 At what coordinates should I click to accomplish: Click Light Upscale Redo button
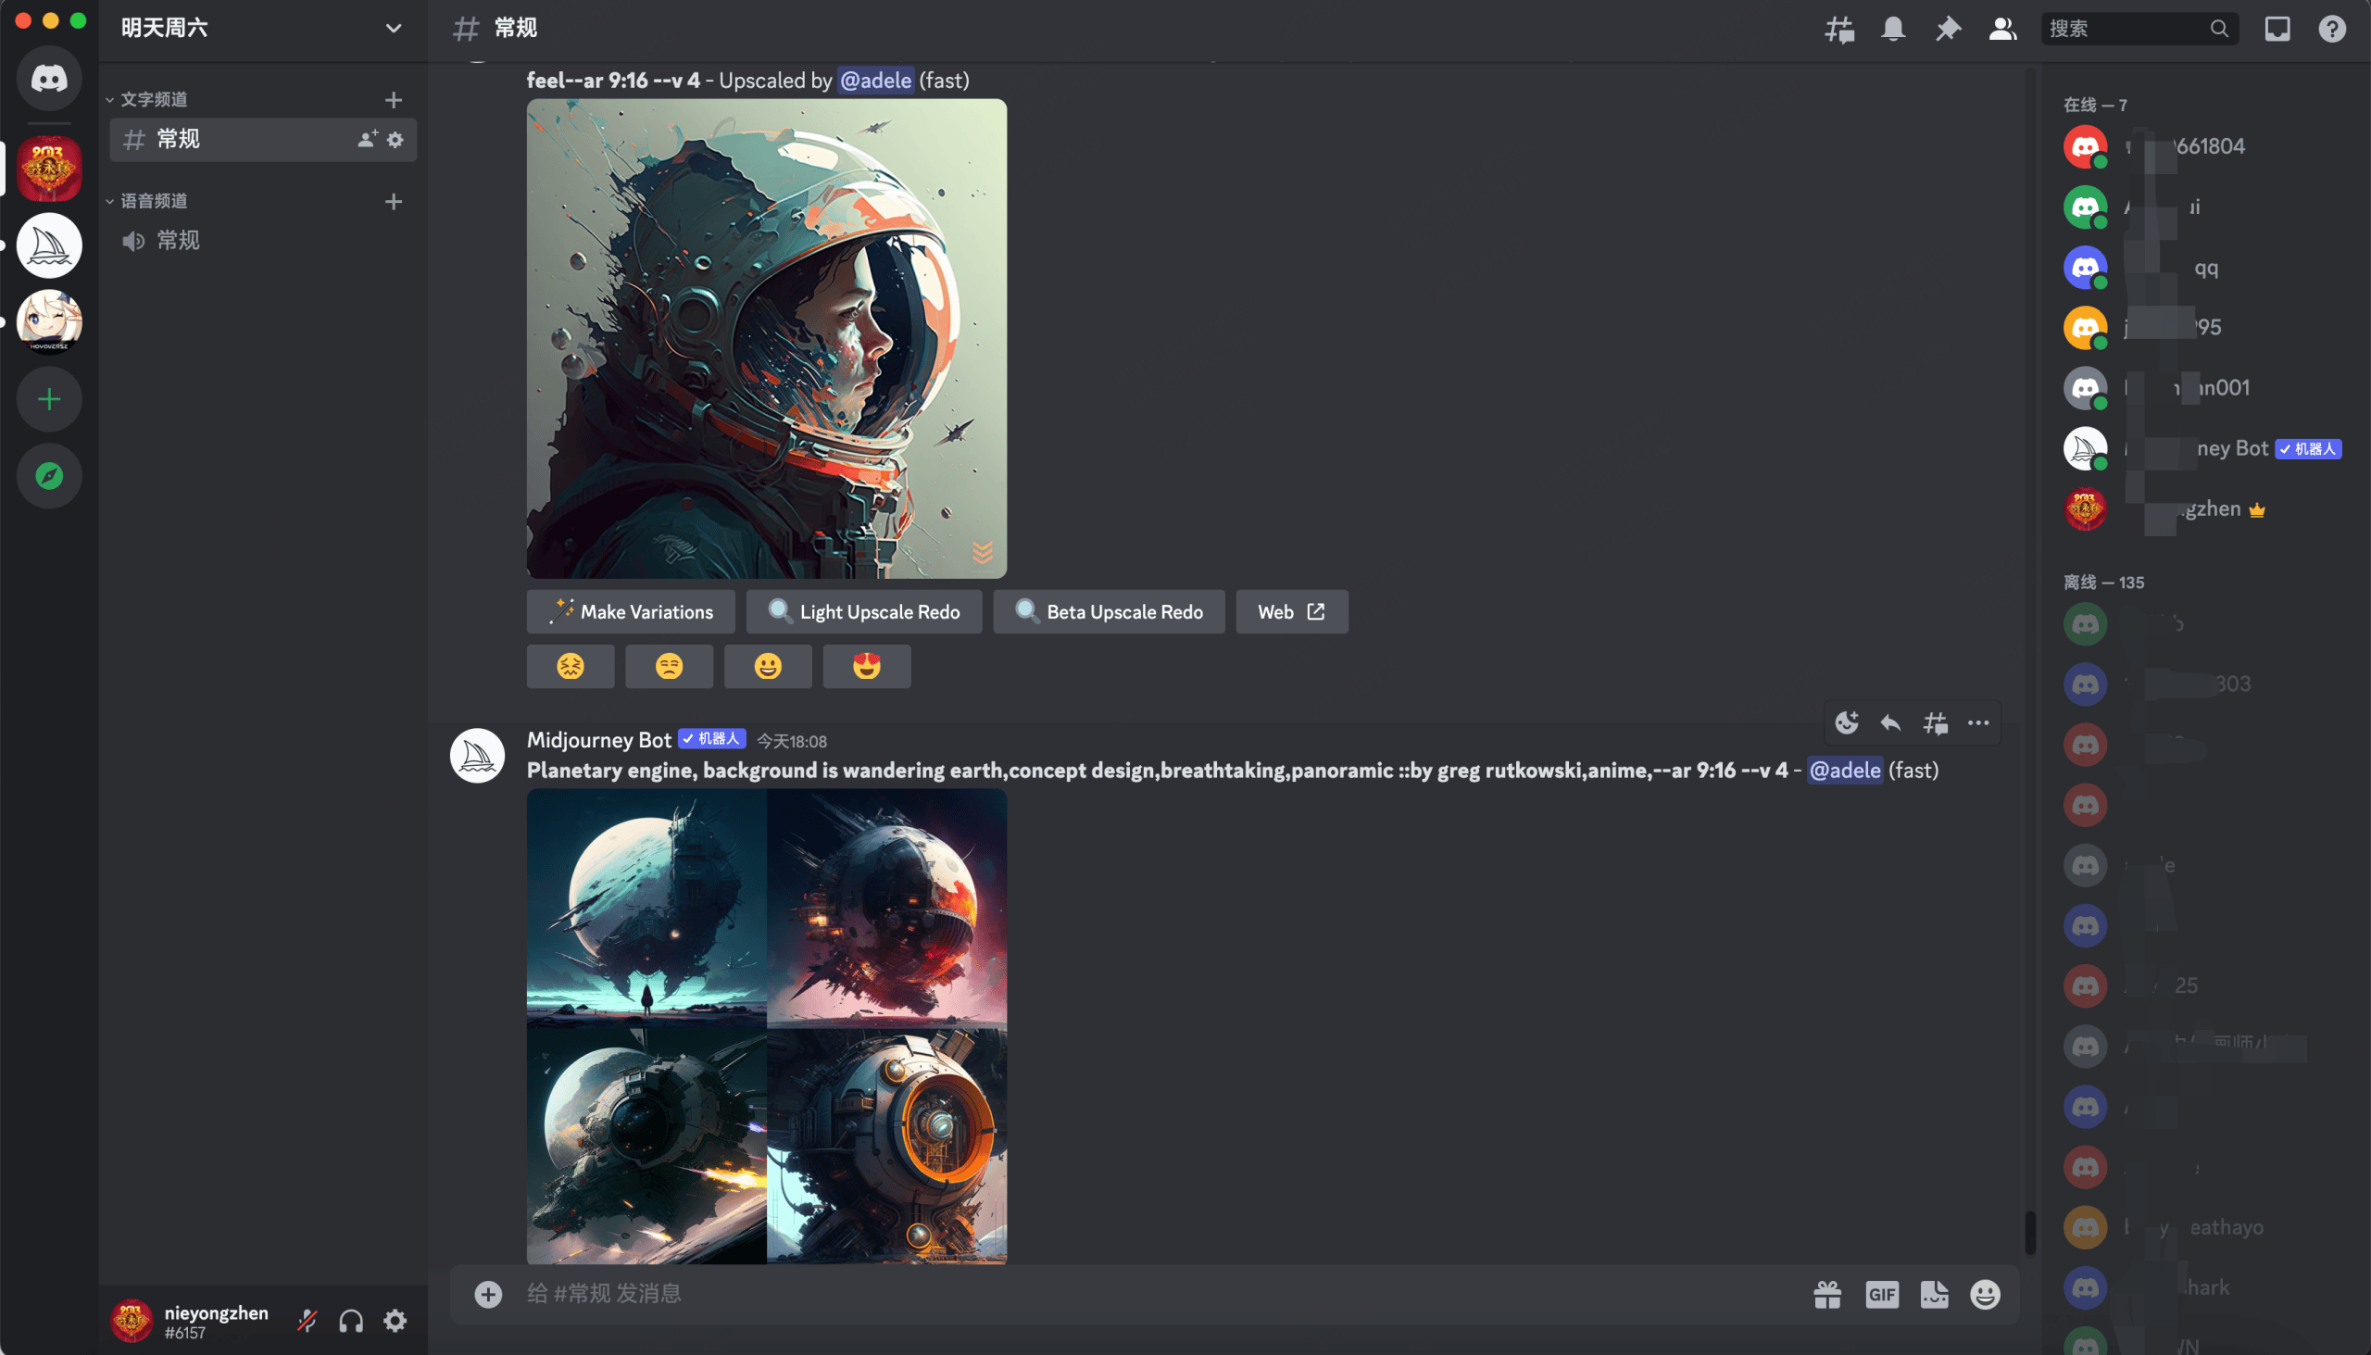863,611
